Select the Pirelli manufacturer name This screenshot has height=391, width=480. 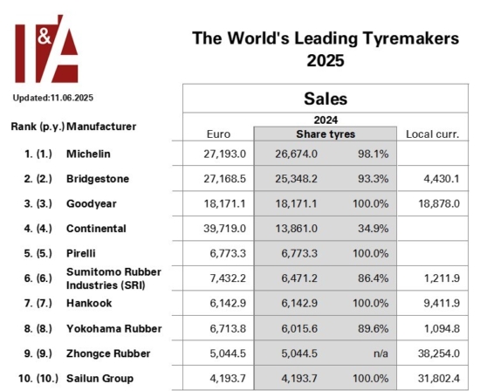click(81, 253)
